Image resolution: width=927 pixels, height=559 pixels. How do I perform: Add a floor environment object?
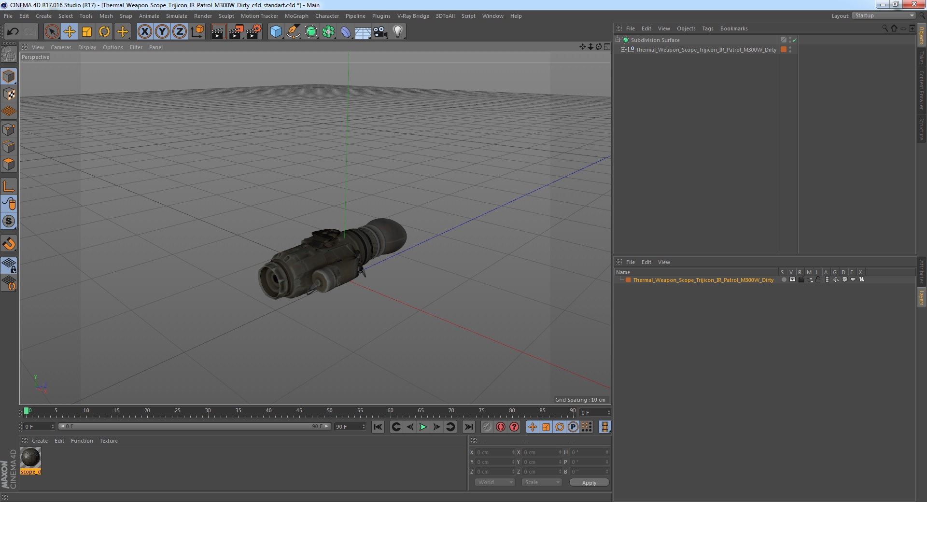[x=363, y=32]
